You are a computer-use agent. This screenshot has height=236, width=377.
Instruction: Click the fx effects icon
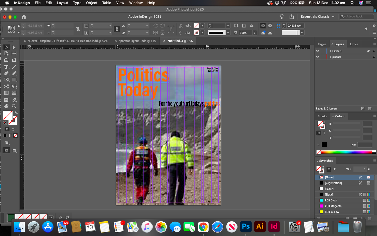tap(252, 26)
